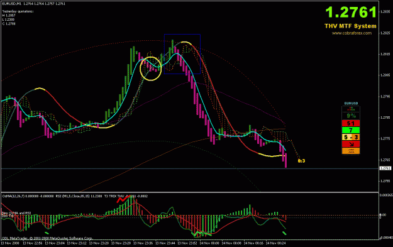Viewport: 393px width, 247px height.
Task: Click the 13 Nov 2008 time axis label
Action: coord(10,243)
